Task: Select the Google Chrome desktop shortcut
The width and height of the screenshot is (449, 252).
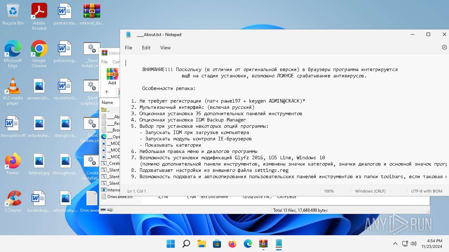Action: (x=39, y=54)
